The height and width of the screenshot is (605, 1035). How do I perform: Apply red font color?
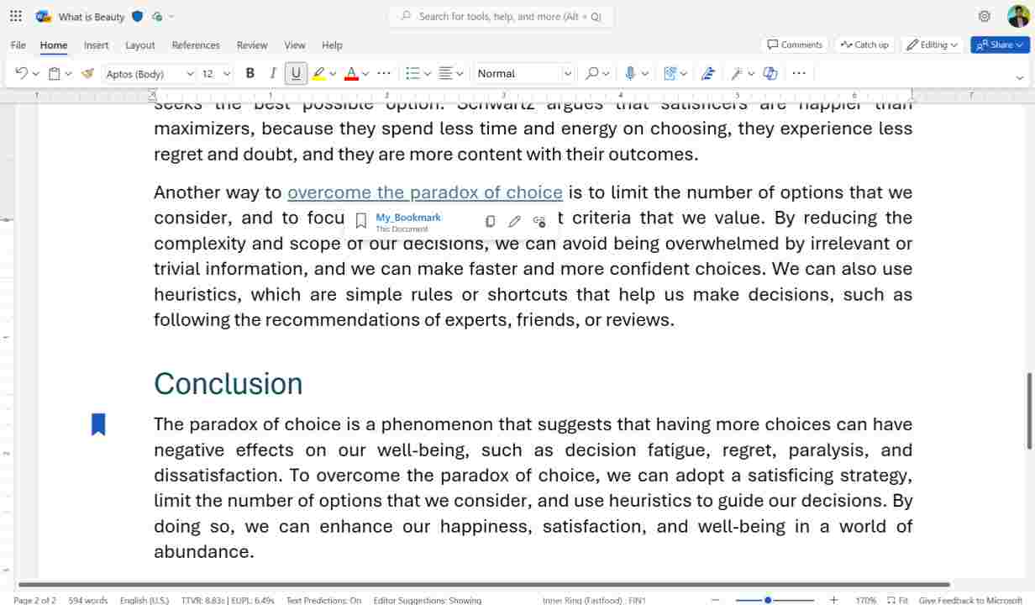point(351,73)
